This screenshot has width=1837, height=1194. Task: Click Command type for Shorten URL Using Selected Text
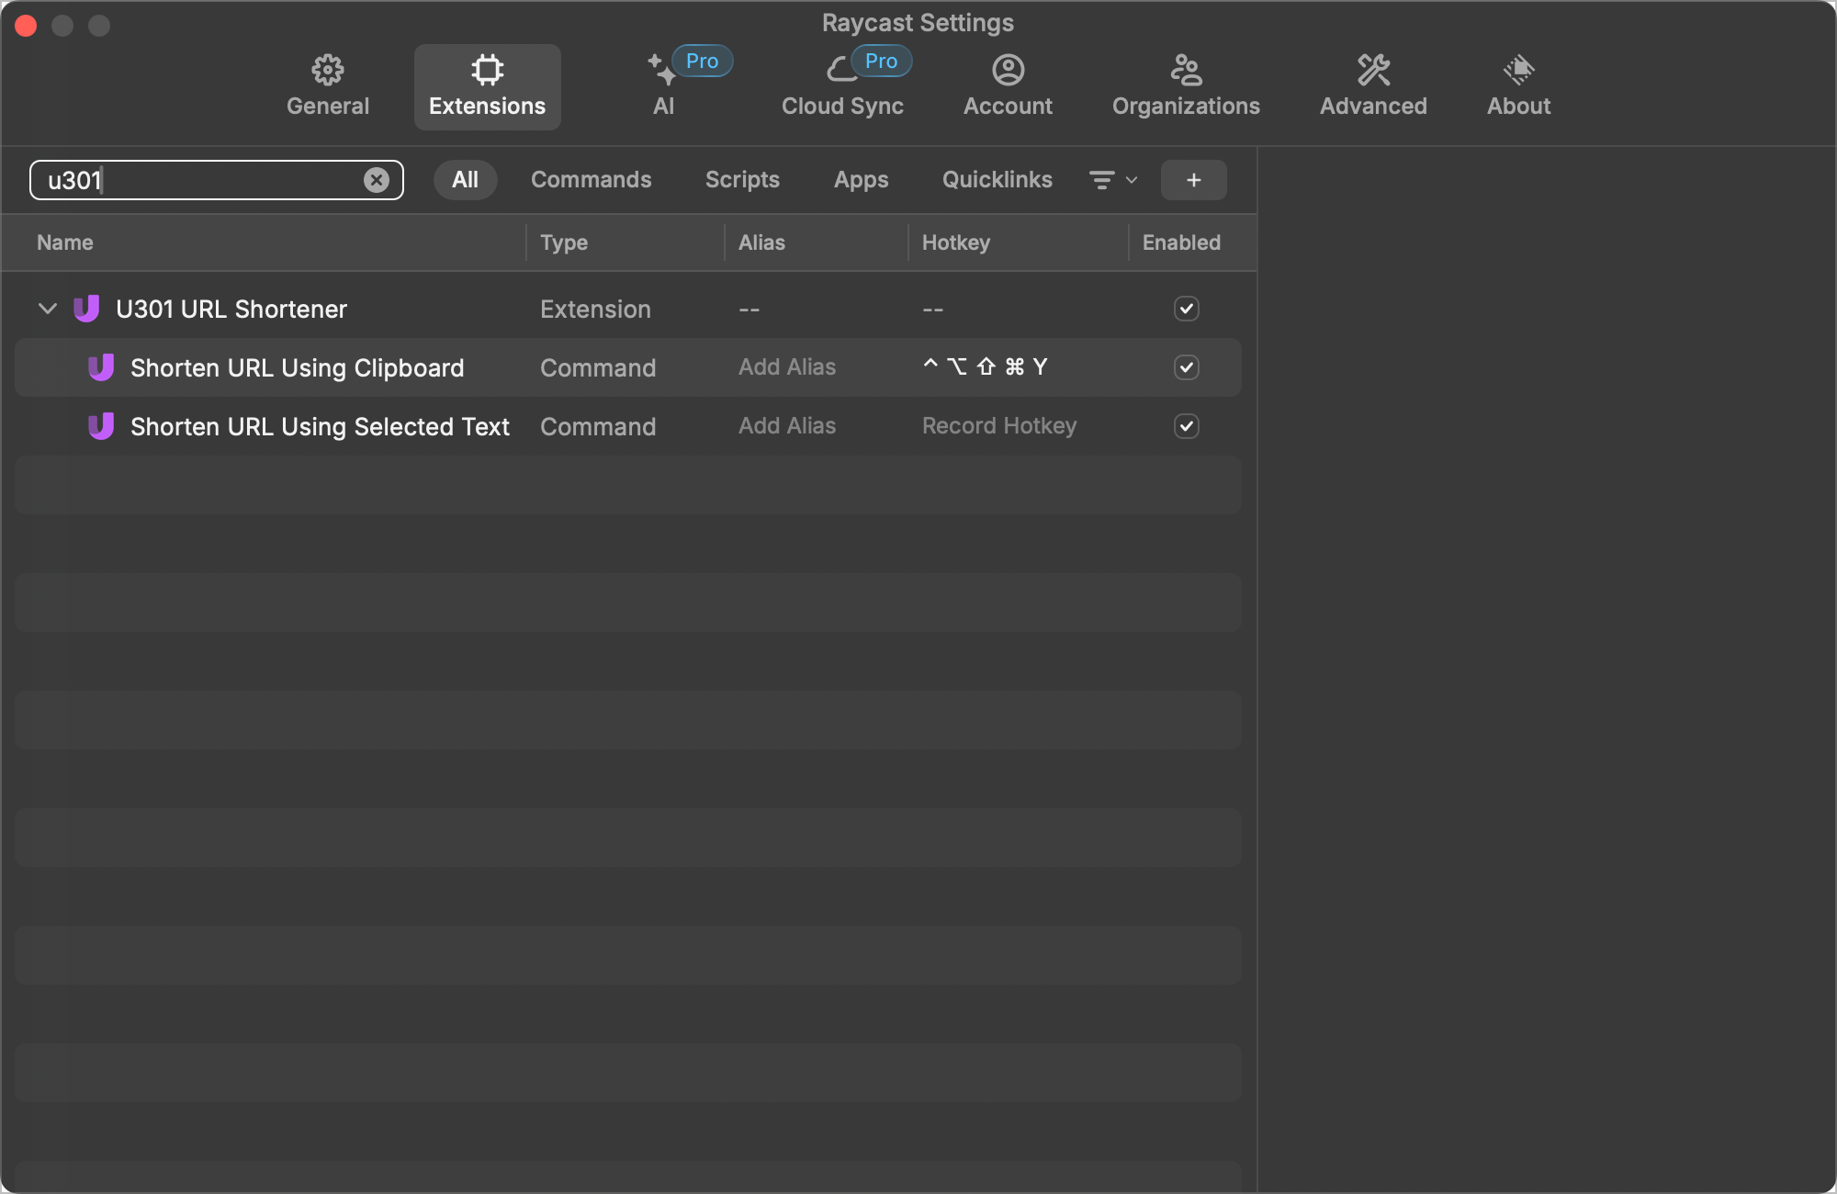click(x=598, y=426)
